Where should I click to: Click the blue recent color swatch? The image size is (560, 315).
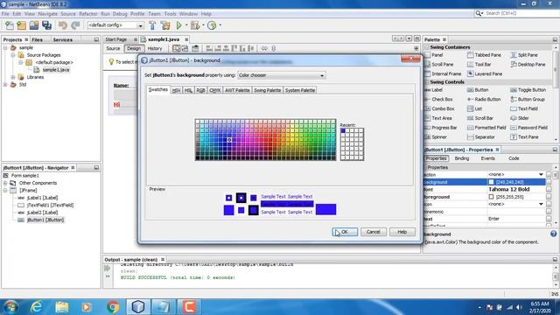point(343,130)
